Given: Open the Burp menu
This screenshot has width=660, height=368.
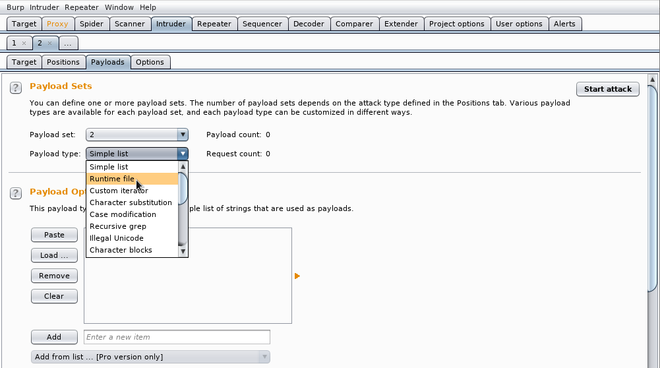Looking at the screenshot, I should click(x=15, y=7).
